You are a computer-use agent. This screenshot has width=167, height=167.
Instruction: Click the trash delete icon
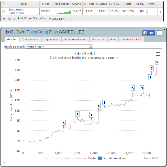(4, 19)
